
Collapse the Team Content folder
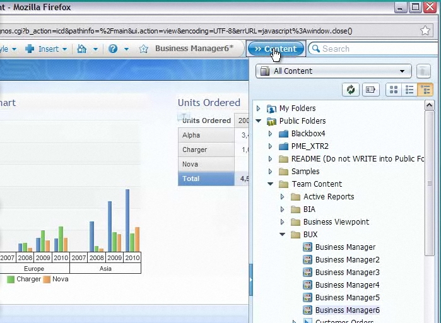click(x=270, y=184)
